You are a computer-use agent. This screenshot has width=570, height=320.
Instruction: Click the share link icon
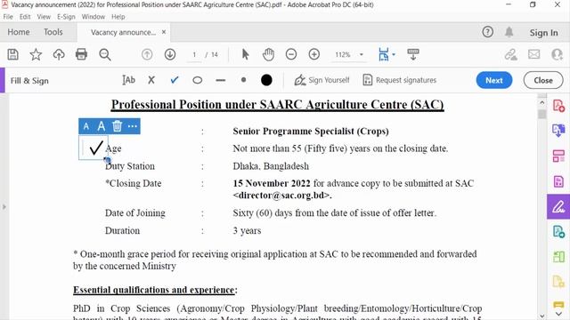510,54
